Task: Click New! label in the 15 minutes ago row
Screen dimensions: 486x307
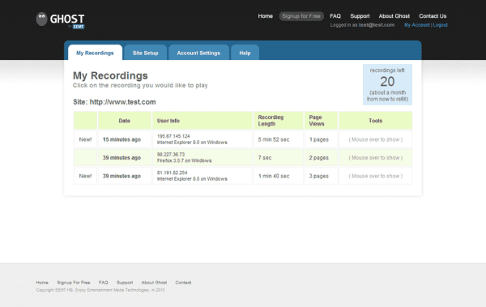Action: point(85,139)
